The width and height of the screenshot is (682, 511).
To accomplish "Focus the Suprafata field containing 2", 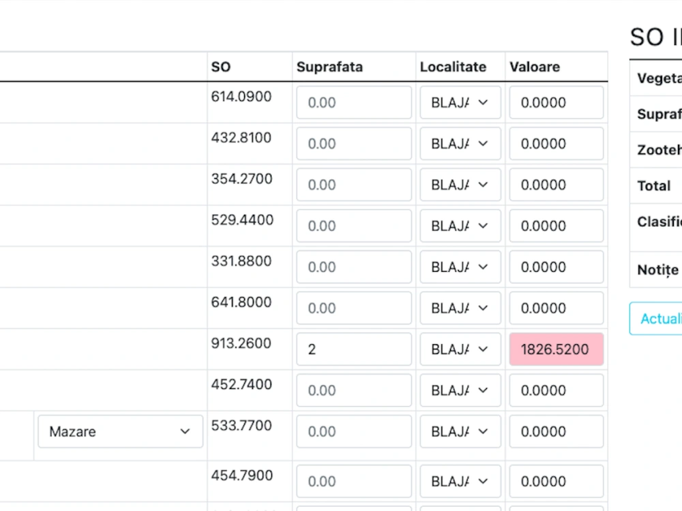I will click(353, 350).
